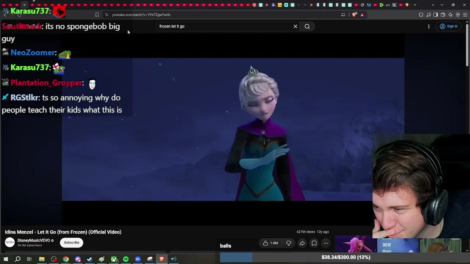This screenshot has width=470, height=264.
Task: Open the browser Extensions puzzle icon
Action: (x=421, y=15)
